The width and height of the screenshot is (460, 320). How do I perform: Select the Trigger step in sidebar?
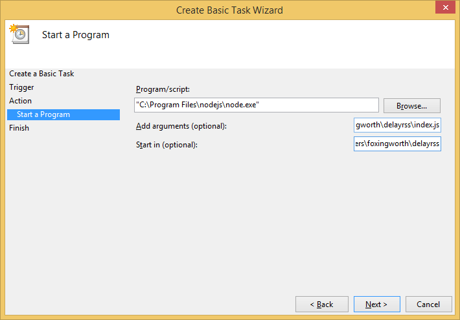click(21, 87)
